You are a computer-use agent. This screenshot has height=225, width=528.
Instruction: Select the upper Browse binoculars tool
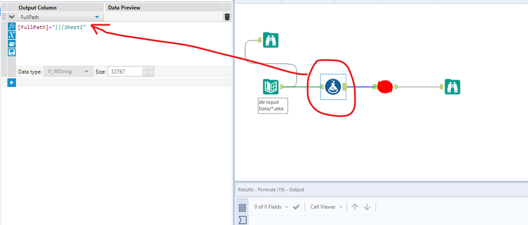click(x=270, y=40)
